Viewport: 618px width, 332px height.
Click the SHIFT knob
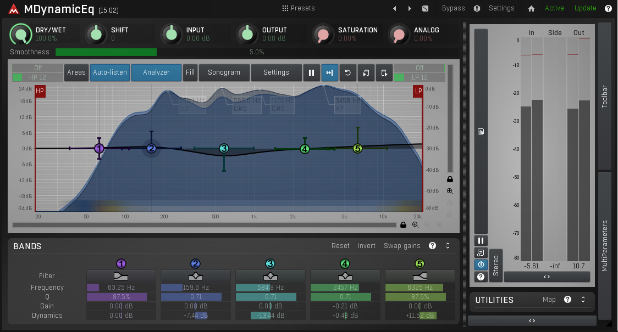(96, 34)
